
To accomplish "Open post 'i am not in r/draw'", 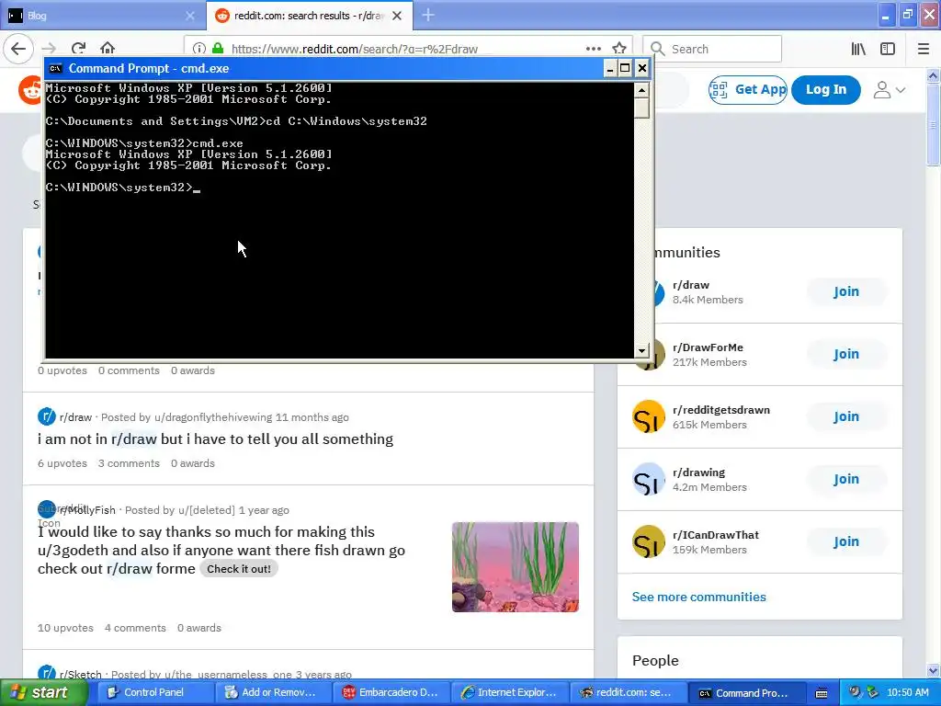I will [215, 438].
